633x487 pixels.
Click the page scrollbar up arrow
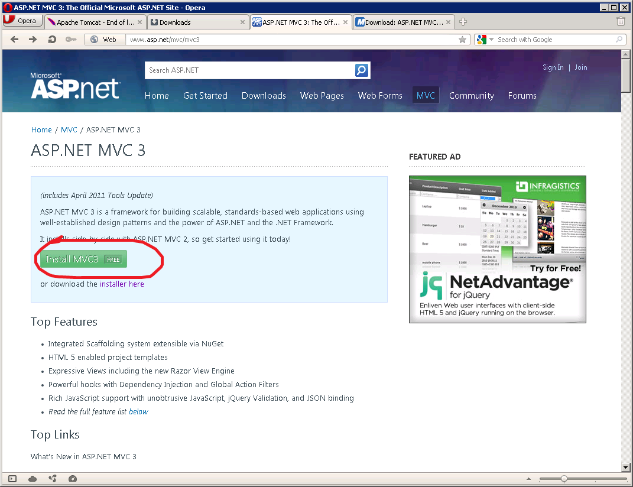click(626, 54)
